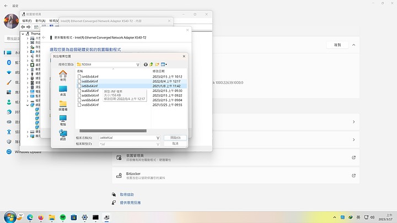
Task: Open File Explorer from the taskbar
Action: coord(52,217)
